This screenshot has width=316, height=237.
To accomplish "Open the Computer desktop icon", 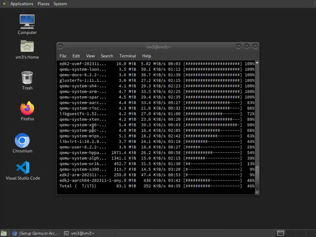I will point(27,24).
